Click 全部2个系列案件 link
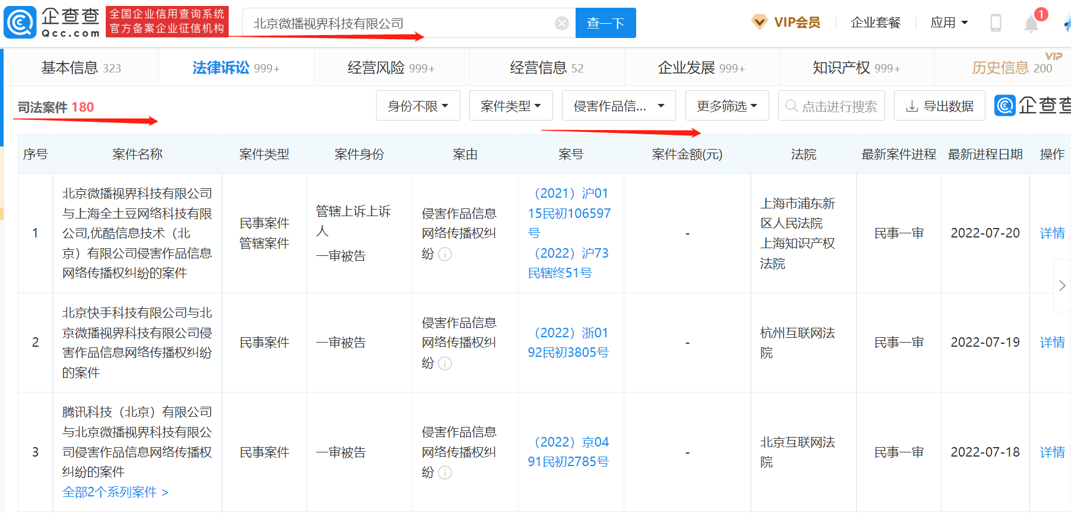Image resolution: width=1071 pixels, height=513 pixels. pyautogui.click(x=115, y=492)
